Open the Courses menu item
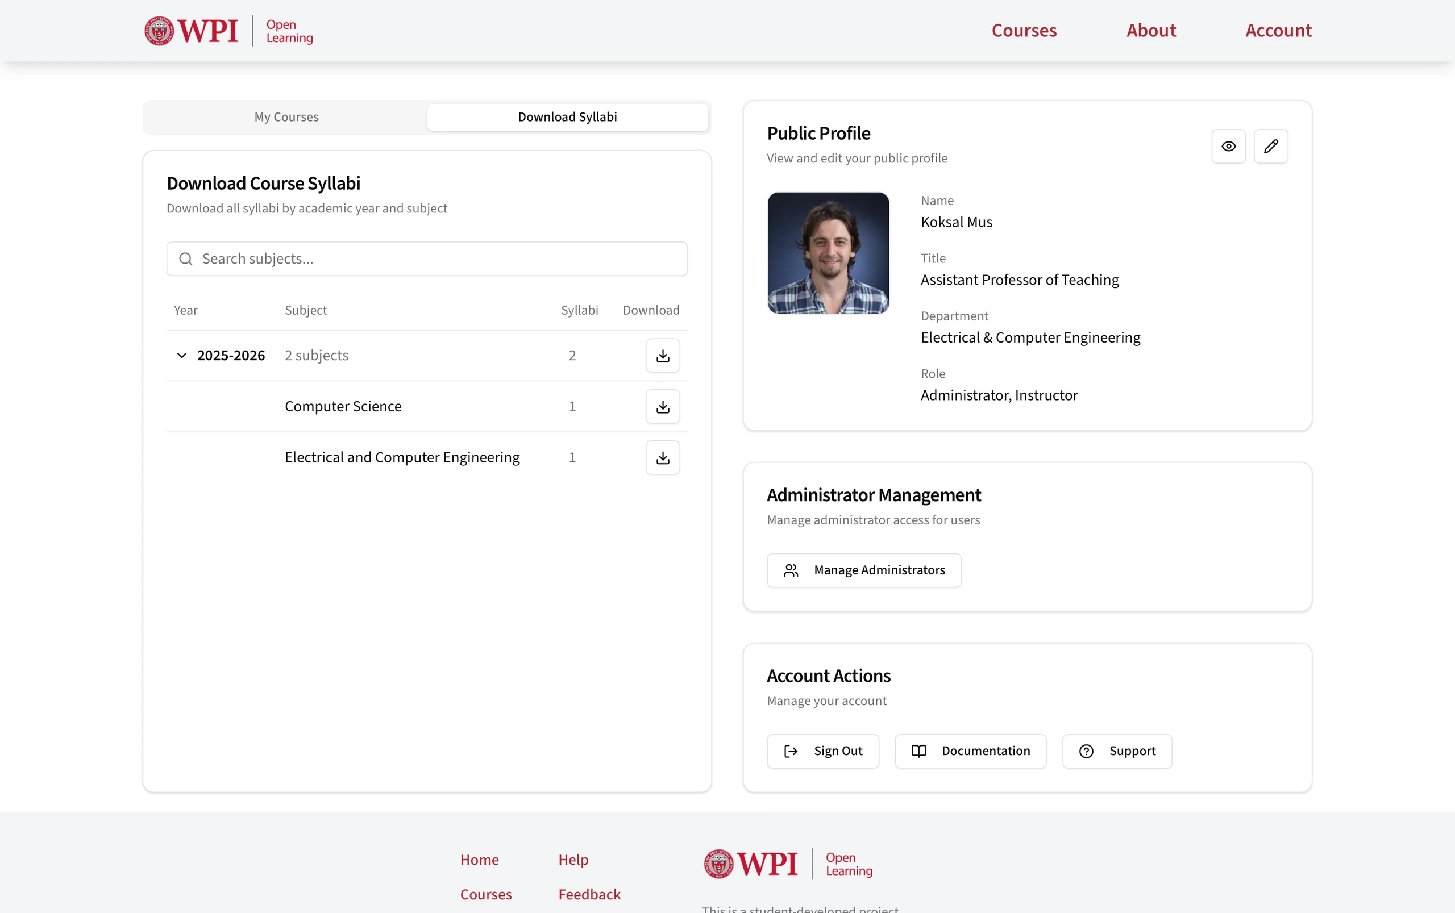 (1023, 30)
